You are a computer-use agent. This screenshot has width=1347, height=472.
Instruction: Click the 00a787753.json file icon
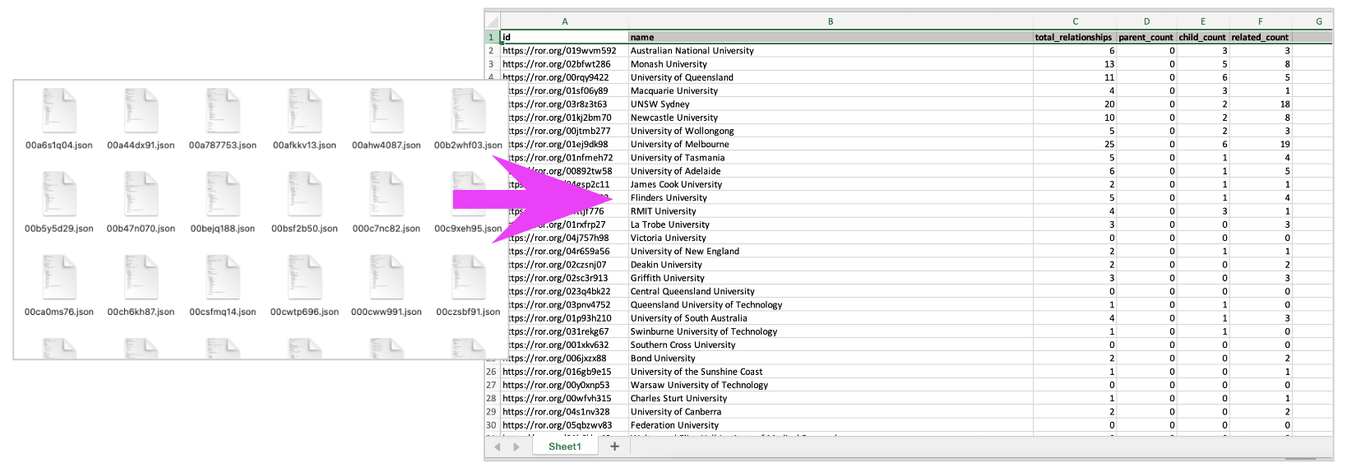point(223,111)
